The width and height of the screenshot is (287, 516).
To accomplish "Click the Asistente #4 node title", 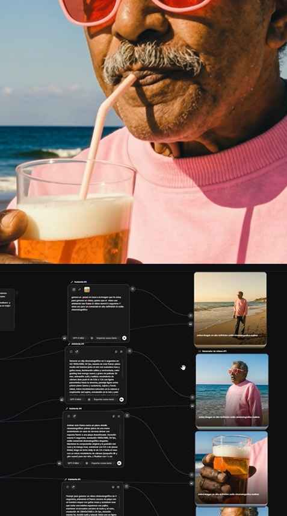I will pos(75,408).
